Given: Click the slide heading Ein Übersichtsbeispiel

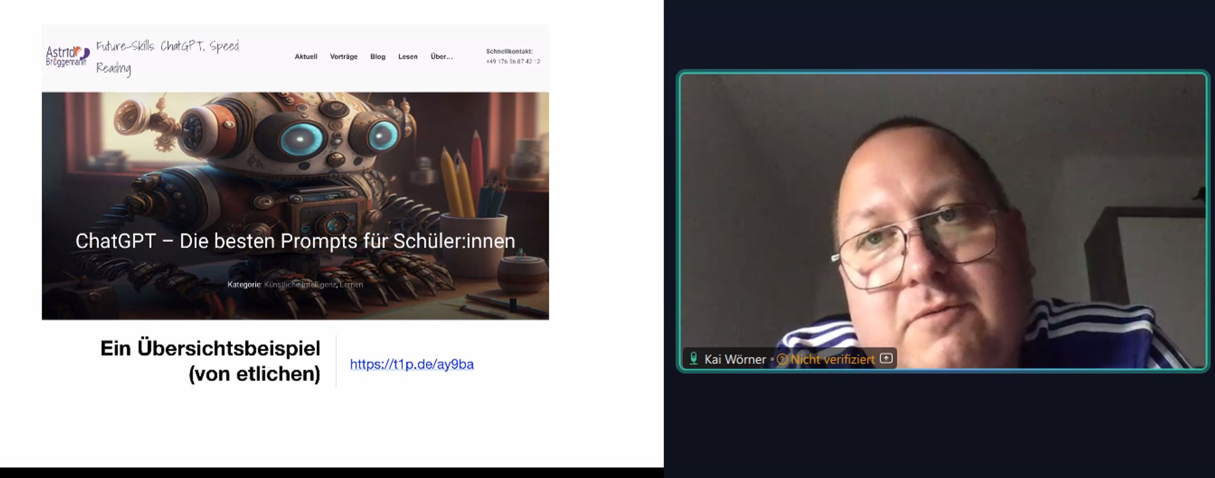Looking at the screenshot, I should point(210,348).
